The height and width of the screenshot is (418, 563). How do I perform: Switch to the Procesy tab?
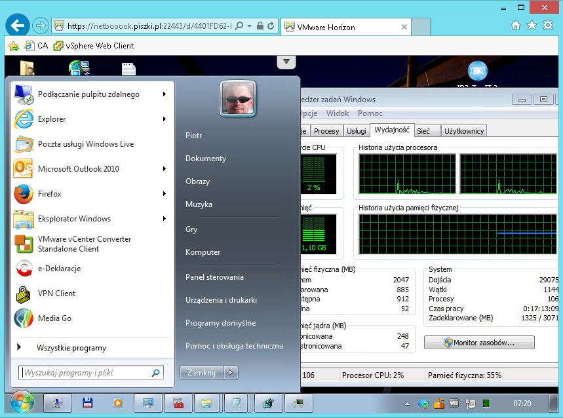[326, 131]
